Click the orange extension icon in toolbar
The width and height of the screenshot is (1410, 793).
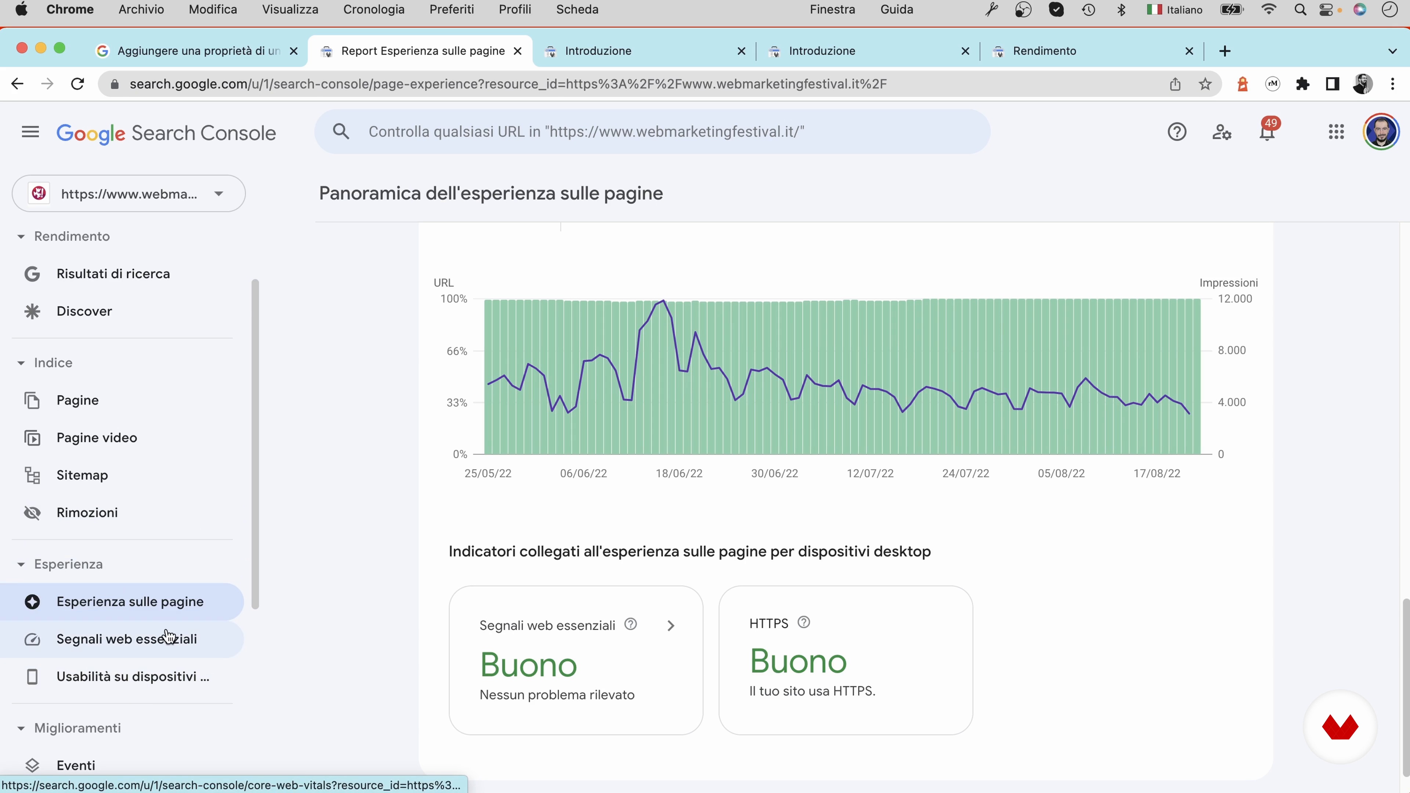[1243, 84]
